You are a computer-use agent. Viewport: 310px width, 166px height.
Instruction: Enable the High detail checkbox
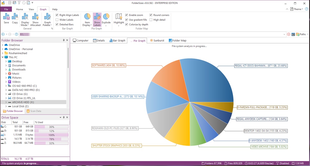pyautogui.click(x=151, y=20)
